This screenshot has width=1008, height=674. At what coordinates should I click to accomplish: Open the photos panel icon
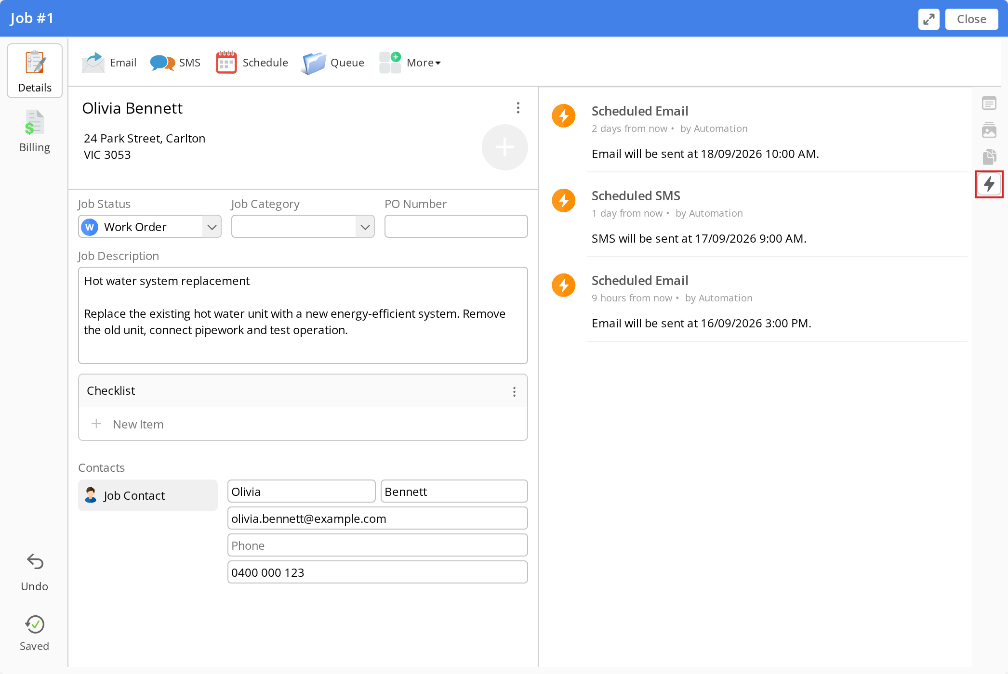tap(989, 130)
